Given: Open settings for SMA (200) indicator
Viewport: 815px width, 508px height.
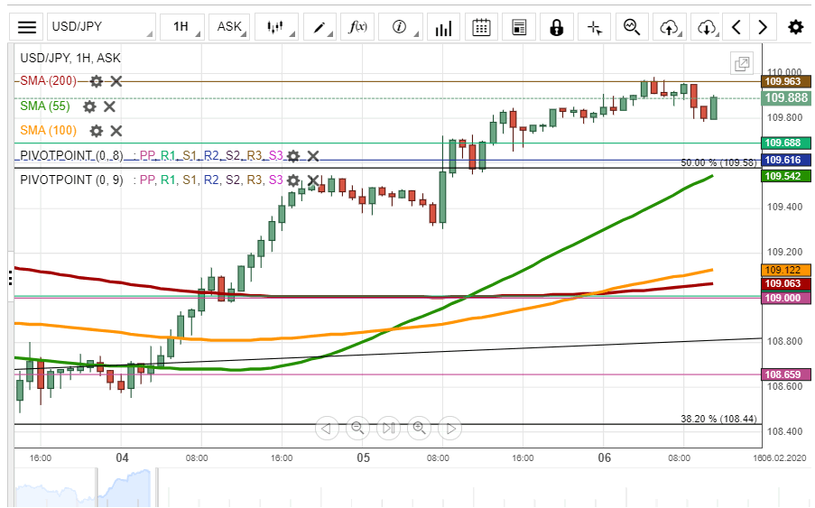Looking at the screenshot, I should coord(96,81).
